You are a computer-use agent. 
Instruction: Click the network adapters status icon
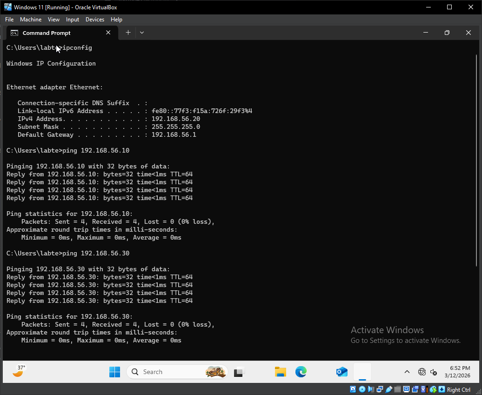[379, 389]
